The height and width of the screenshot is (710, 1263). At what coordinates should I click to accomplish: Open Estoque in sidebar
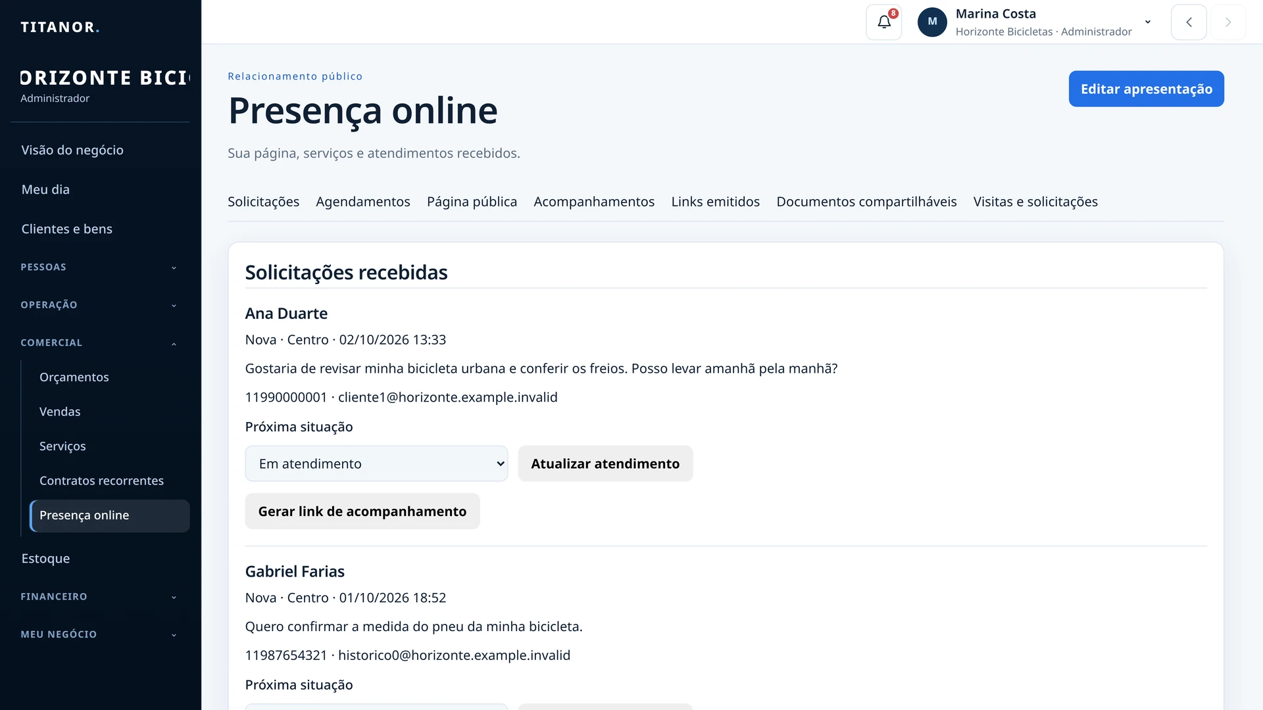[100, 558]
